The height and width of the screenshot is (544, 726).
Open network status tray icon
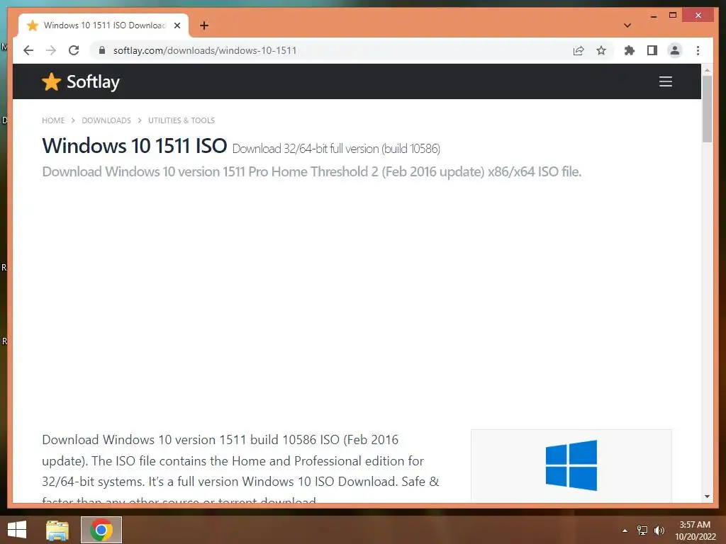pos(642,531)
